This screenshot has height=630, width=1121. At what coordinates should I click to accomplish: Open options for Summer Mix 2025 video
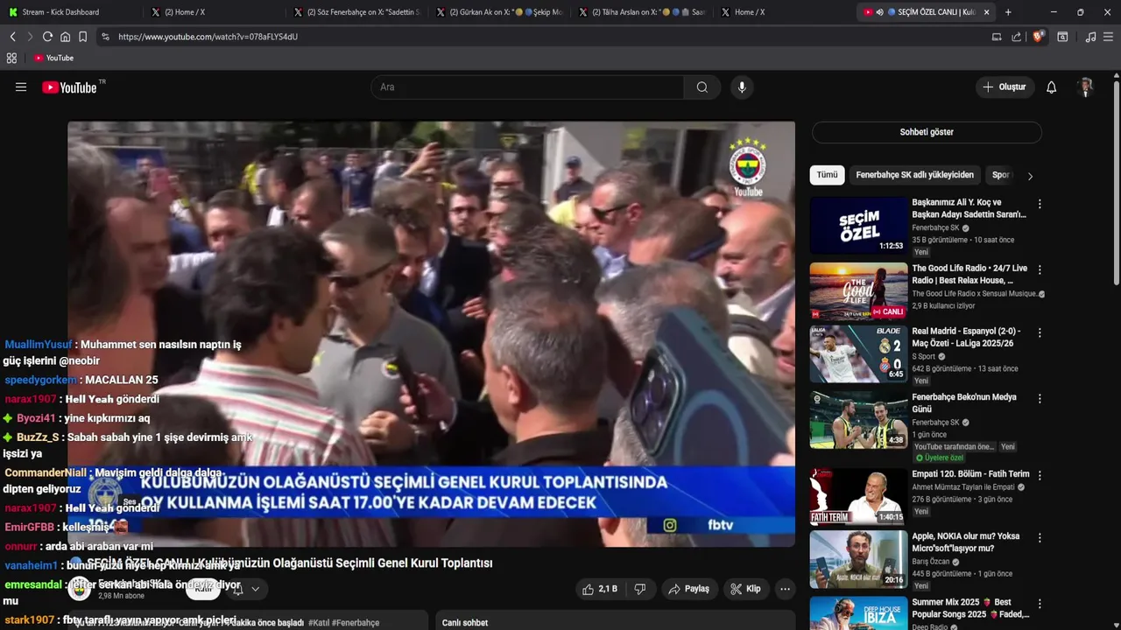pyautogui.click(x=1040, y=604)
